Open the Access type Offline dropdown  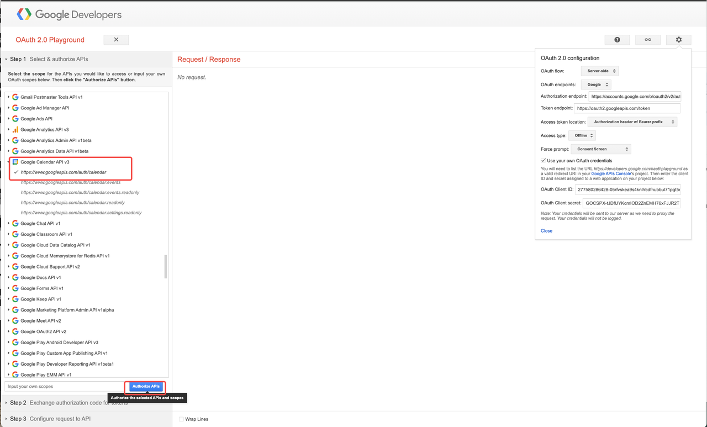pyautogui.click(x=582, y=135)
